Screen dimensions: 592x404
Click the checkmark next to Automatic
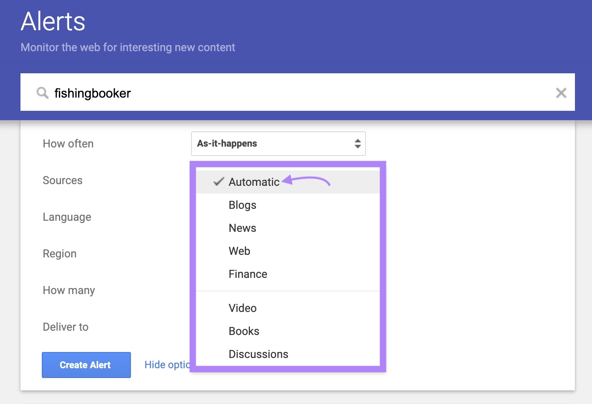click(x=218, y=181)
